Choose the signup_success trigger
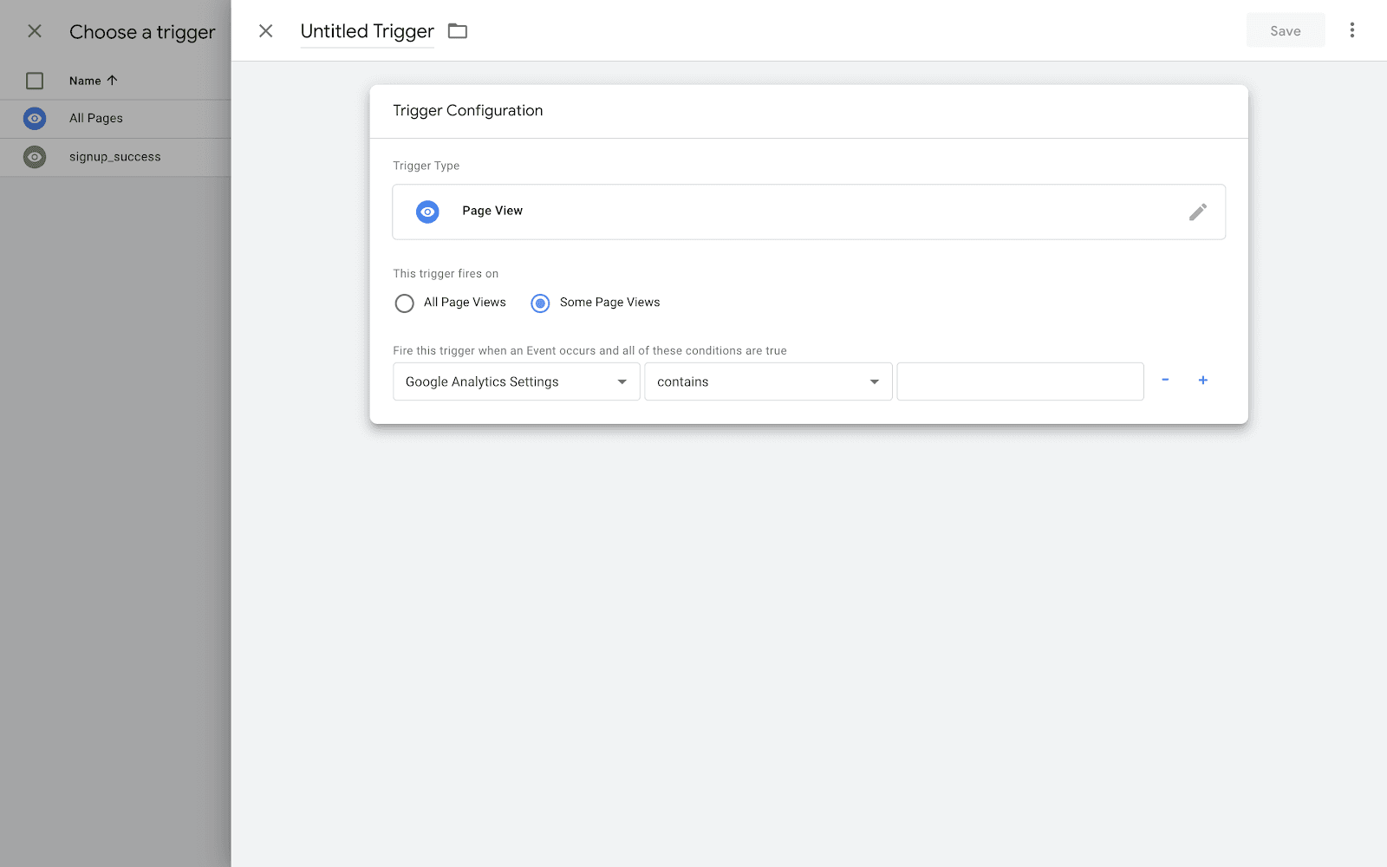The width and height of the screenshot is (1387, 867). (x=115, y=157)
